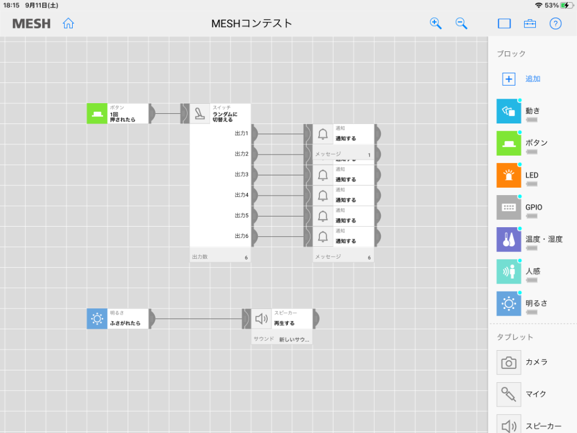Select the orange LED block in sidebar
The image size is (577, 433).
[509, 175]
